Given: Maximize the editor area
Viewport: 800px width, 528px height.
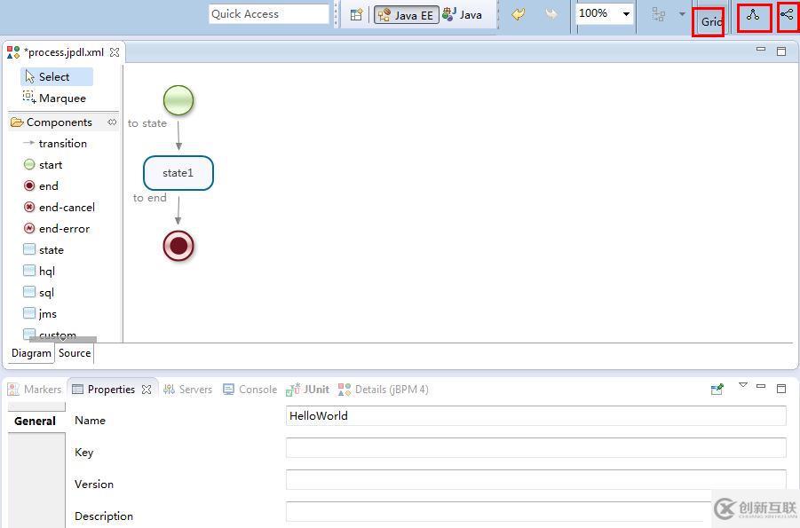Looking at the screenshot, I should coord(781,51).
